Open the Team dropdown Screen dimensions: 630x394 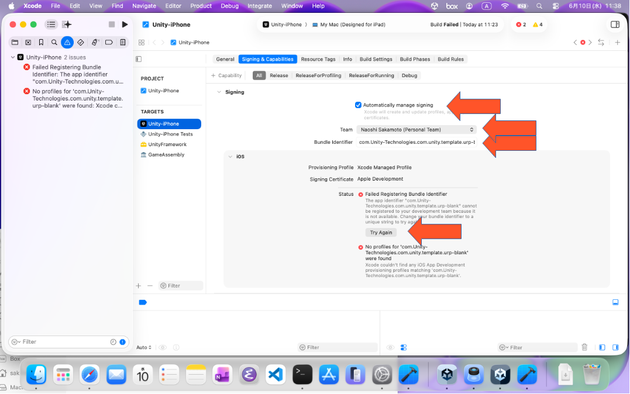tap(416, 130)
